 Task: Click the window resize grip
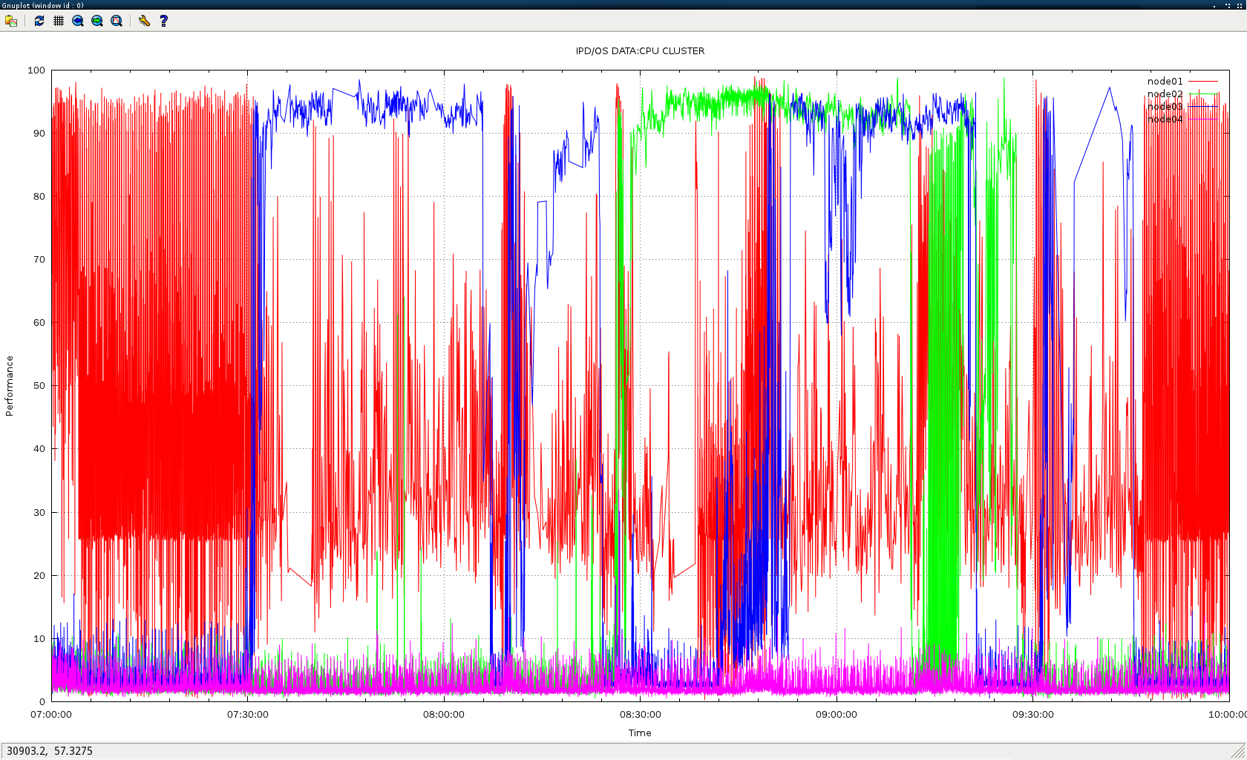point(1239,752)
